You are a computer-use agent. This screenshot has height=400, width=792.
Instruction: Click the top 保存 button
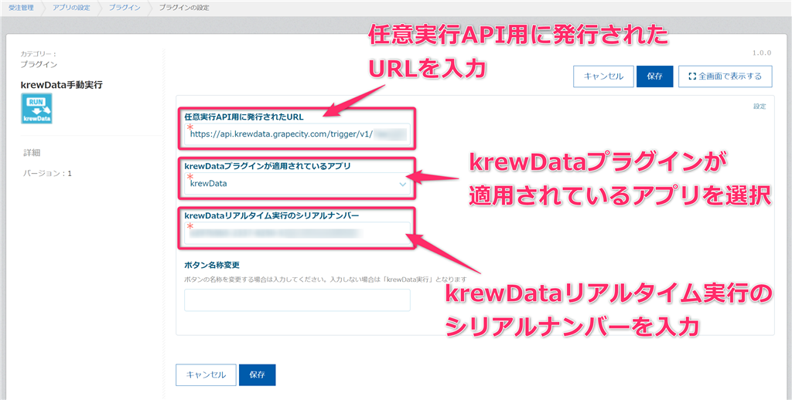tap(654, 76)
